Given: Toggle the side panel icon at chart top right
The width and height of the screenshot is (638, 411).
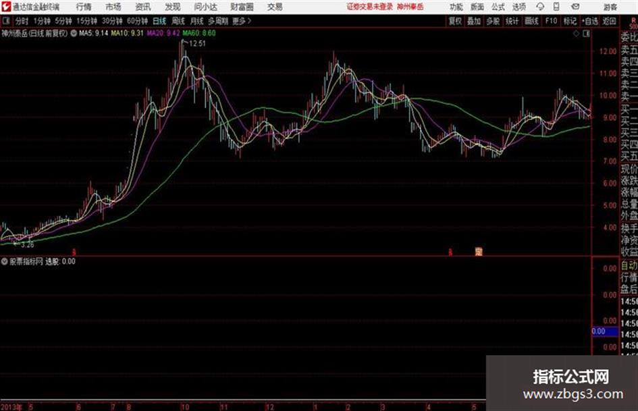Looking at the screenshot, I should [x=586, y=34].
